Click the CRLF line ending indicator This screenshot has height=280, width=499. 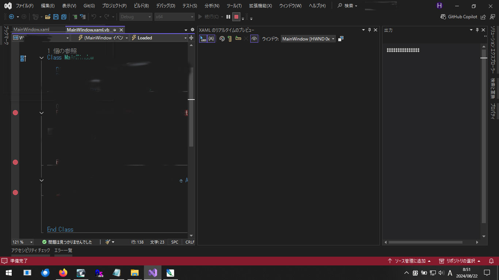(x=190, y=242)
